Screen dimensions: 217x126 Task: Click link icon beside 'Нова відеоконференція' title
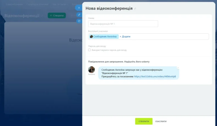click(135, 8)
